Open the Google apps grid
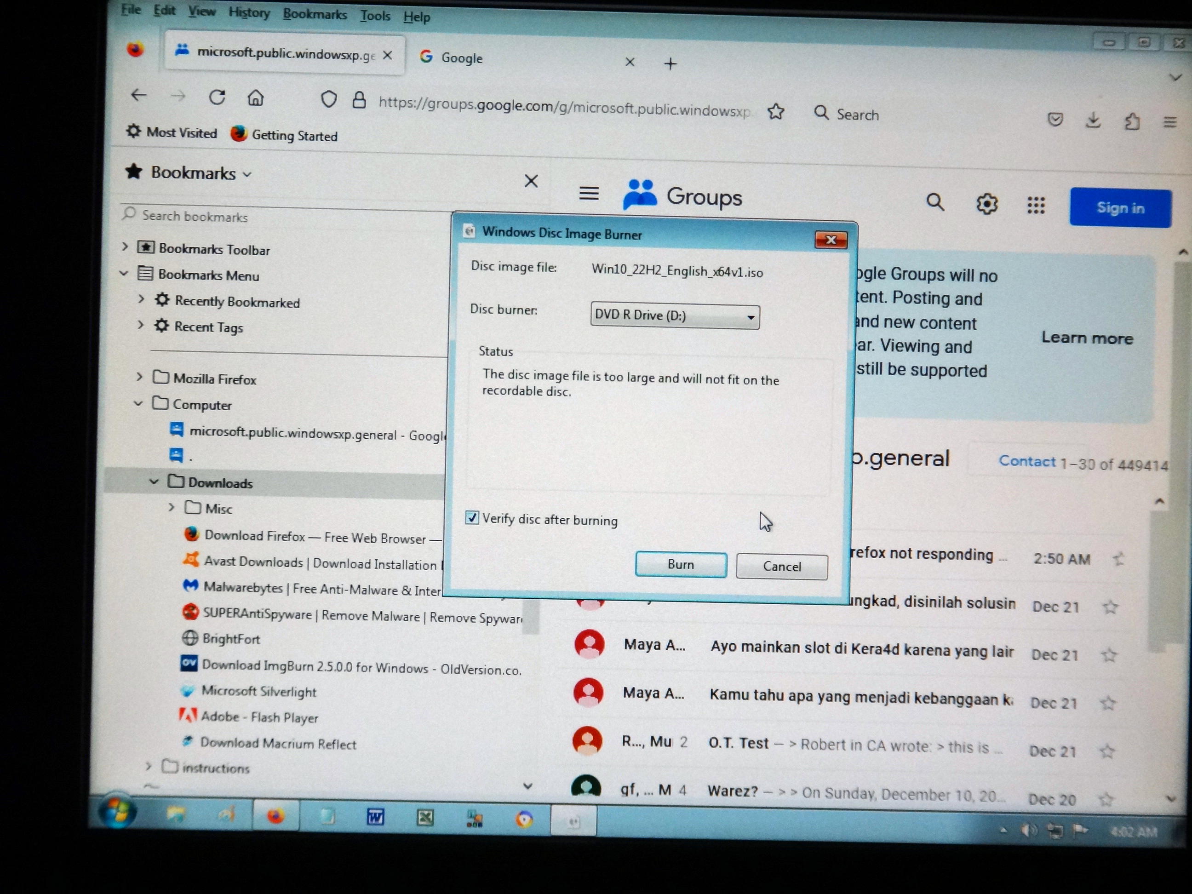The width and height of the screenshot is (1192, 894). pyautogui.click(x=1036, y=205)
